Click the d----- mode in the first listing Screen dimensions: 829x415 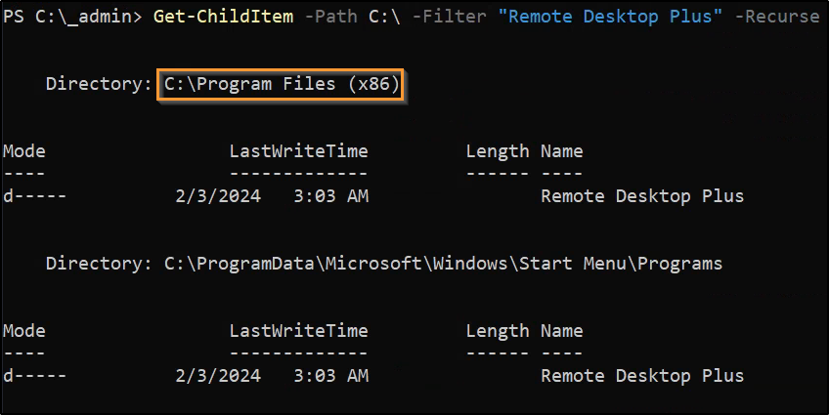click(35, 196)
